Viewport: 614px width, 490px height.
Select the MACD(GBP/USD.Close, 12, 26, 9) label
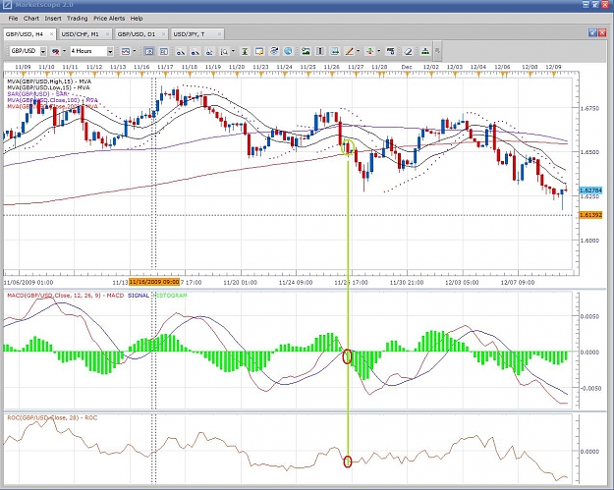65,296
